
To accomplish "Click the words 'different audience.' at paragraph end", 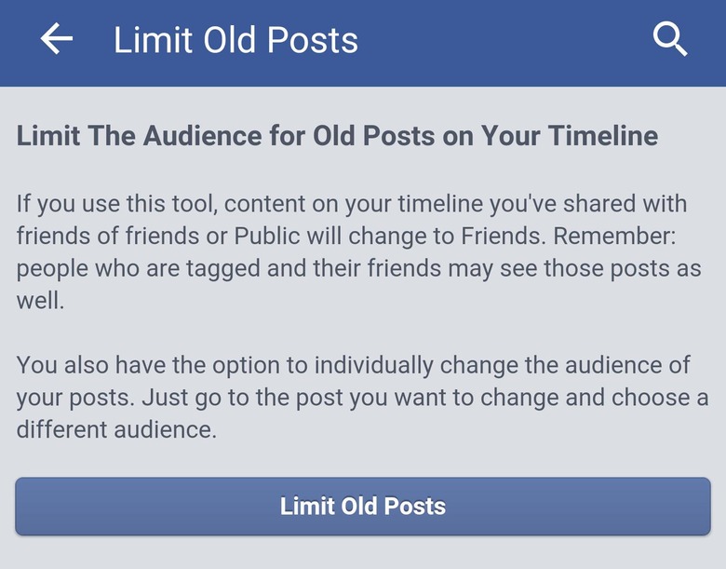I will click(116, 429).
